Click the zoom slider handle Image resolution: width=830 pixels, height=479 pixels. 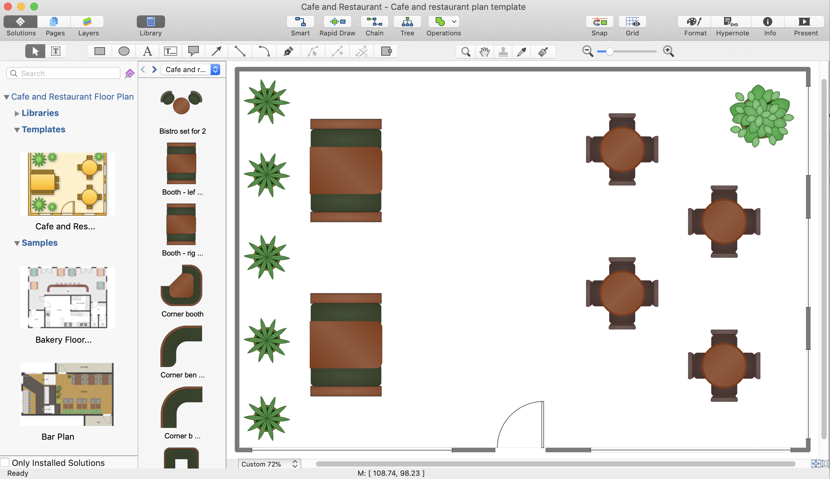(610, 52)
